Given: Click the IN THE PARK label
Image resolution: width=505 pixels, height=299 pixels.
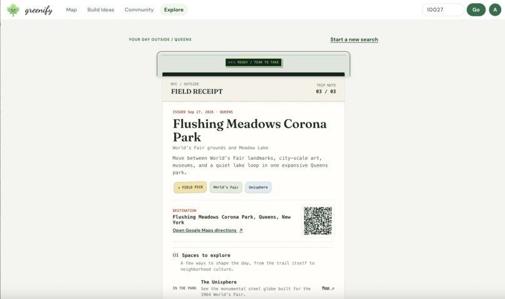Looking at the screenshot, I should coord(184,288).
